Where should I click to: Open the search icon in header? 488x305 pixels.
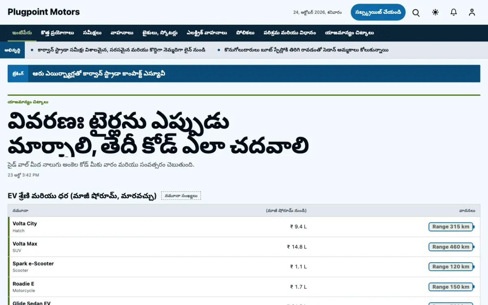point(416,13)
